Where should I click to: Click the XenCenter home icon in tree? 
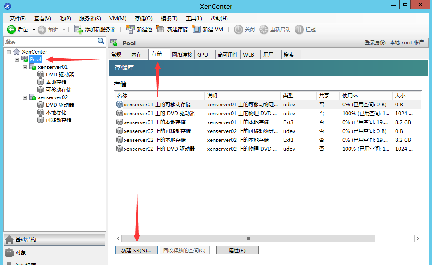[16, 51]
